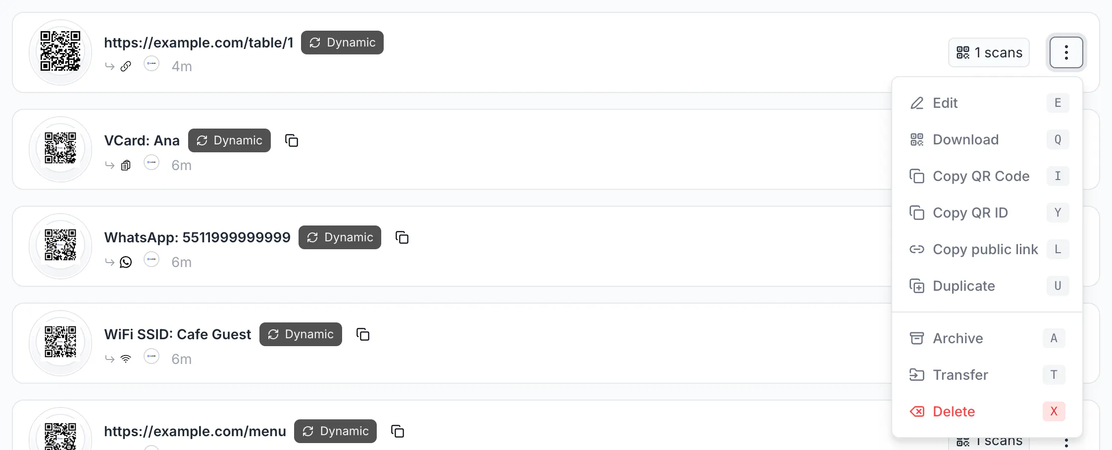Image resolution: width=1112 pixels, height=450 pixels.
Task: Click the copy icon beside WiFi SSID: Cafe Guest
Action: [363, 334]
